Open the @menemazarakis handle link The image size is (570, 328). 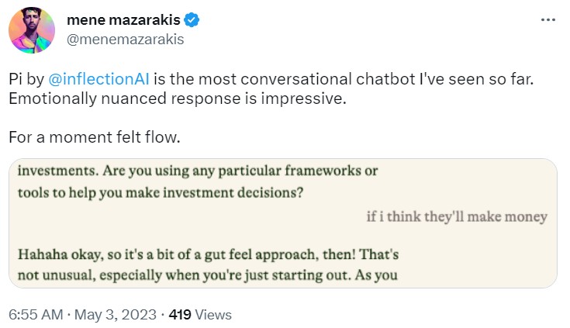click(126, 40)
